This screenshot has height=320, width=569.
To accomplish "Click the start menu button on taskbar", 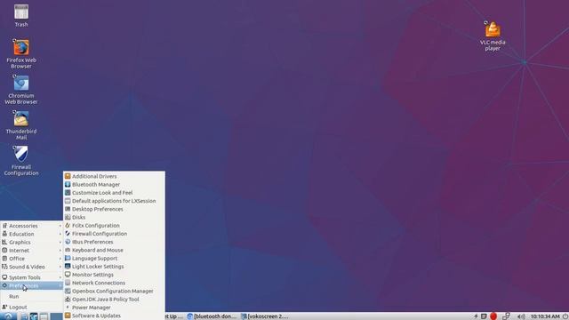I will tap(8, 316).
